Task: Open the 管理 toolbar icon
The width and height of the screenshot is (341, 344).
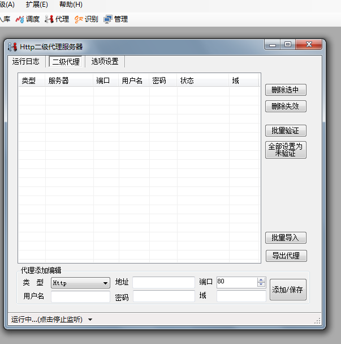Action: point(115,19)
